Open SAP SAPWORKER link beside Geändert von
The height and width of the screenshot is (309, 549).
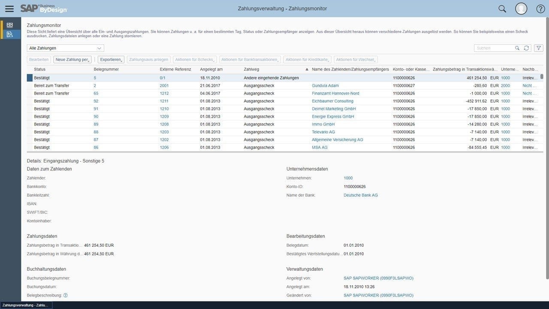click(378, 295)
